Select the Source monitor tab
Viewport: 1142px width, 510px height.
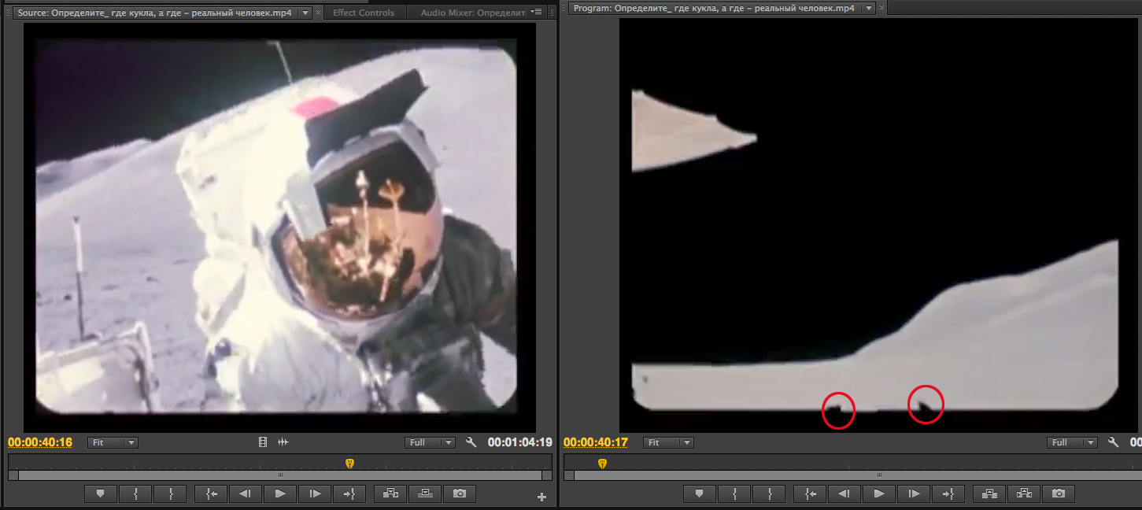click(154, 13)
